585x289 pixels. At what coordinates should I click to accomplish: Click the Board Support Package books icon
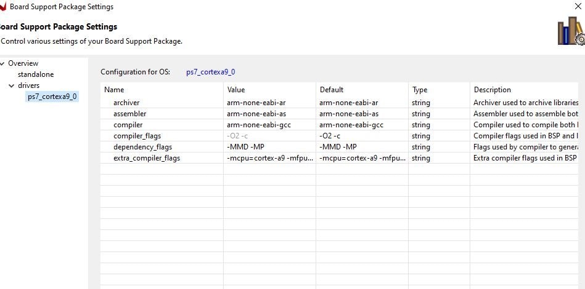coord(570,31)
